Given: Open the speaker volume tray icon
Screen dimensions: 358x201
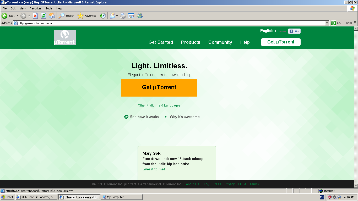Looking at the screenshot, I should click(x=334, y=197).
